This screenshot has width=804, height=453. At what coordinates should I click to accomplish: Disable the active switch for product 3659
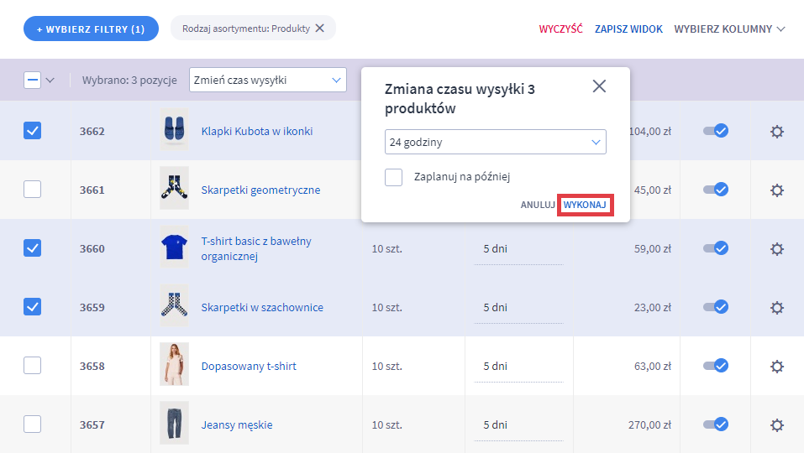pyautogui.click(x=715, y=307)
